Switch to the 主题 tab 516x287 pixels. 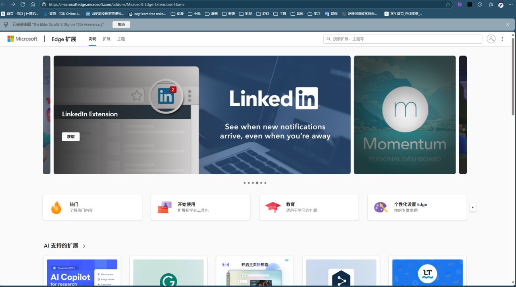[x=121, y=39]
